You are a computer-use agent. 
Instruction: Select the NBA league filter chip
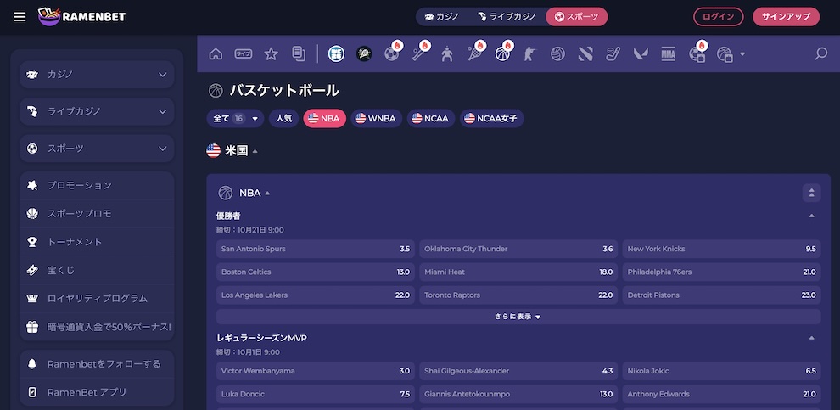[x=325, y=119]
